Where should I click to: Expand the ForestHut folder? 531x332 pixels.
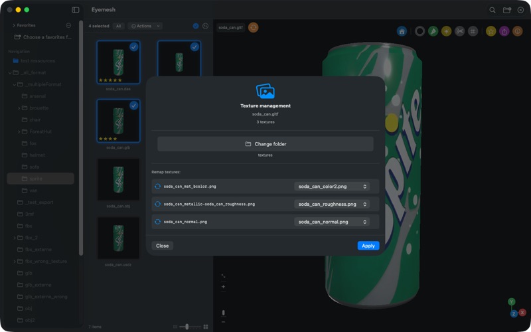(x=19, y=131)
